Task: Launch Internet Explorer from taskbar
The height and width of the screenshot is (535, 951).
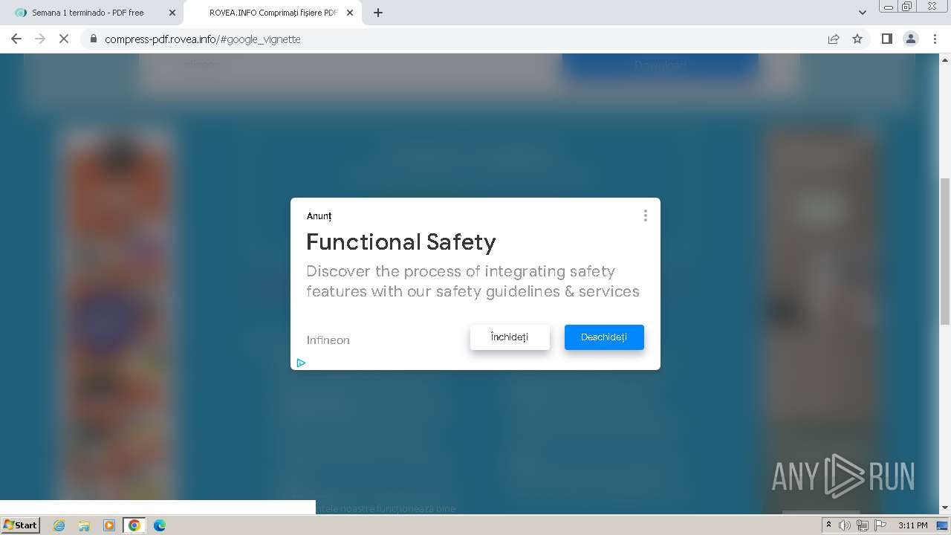Action: 59,525
